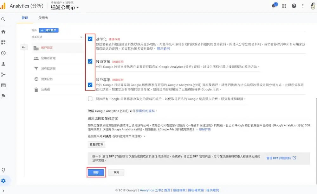Open Google apps grid icon
This screenshot has height=194, width=317.
pyautogui.click(x=284, y=6)
